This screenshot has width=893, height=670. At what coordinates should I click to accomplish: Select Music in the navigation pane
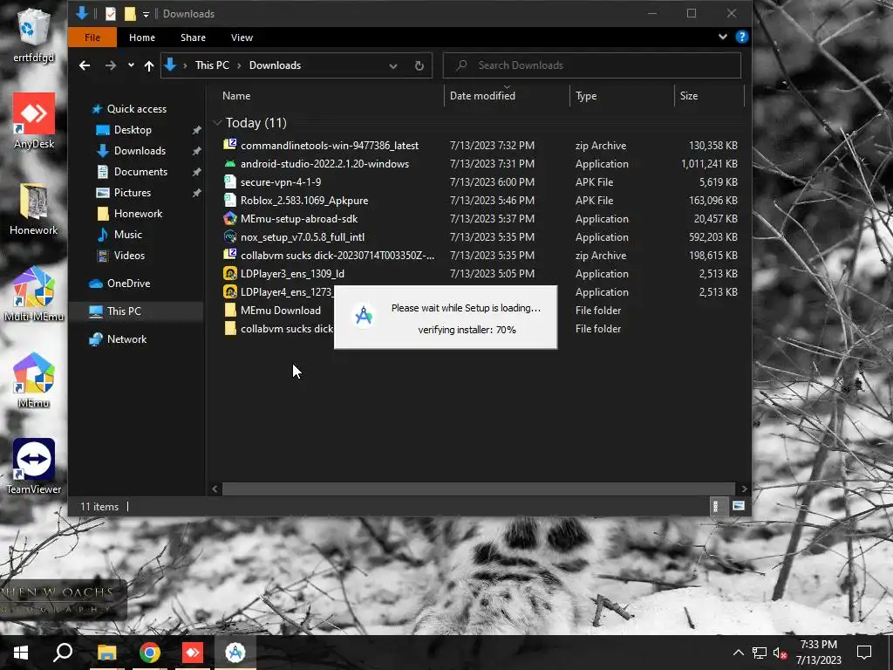pos(127,235)
